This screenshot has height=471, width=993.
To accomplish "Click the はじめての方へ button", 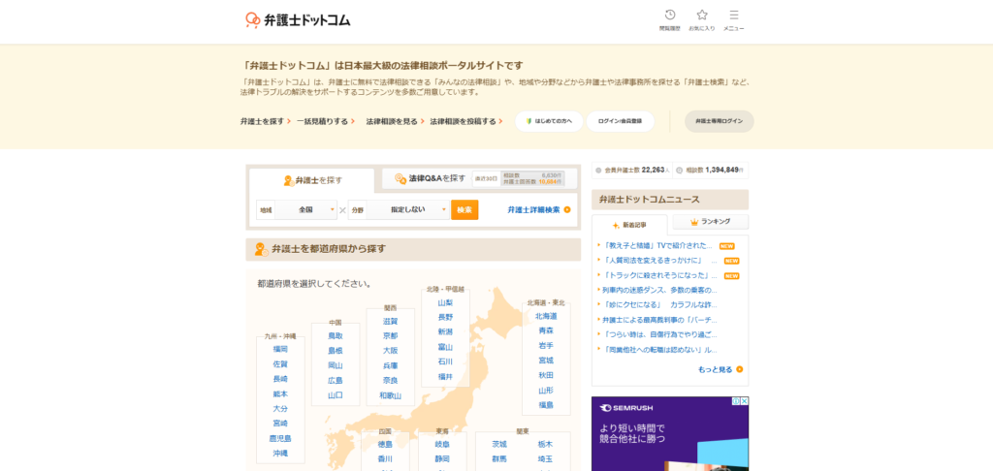I will coord(549,121).
